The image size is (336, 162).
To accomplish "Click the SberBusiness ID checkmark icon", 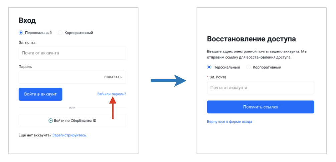I will pyautogui.click(x=51, y=121).
